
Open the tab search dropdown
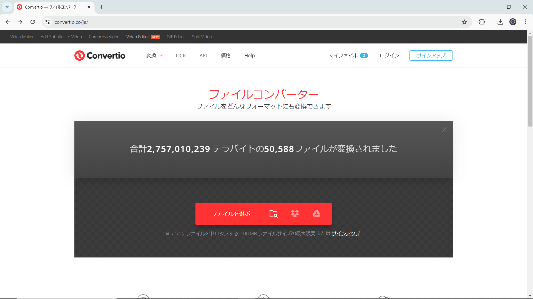coord(7,7)
